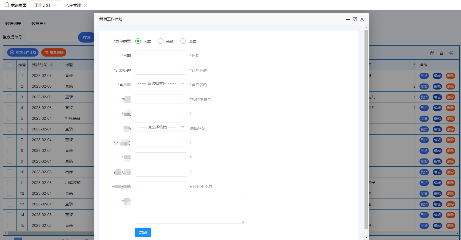Expand the 请选择场站 dropdown
Viewport: 461px width, 240px height.
pyautogui.click(x=161, y=127)
